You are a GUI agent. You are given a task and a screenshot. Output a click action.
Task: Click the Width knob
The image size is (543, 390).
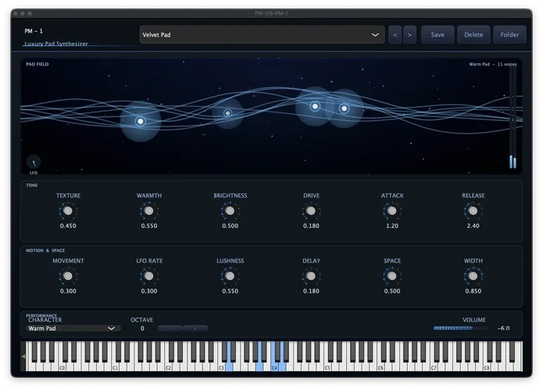click(x=473, y=276)
